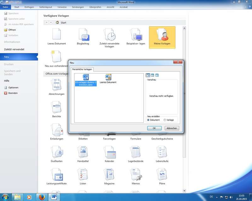
Task: Click the Start home icon in breadcrumb
Action: pos(57,23)
